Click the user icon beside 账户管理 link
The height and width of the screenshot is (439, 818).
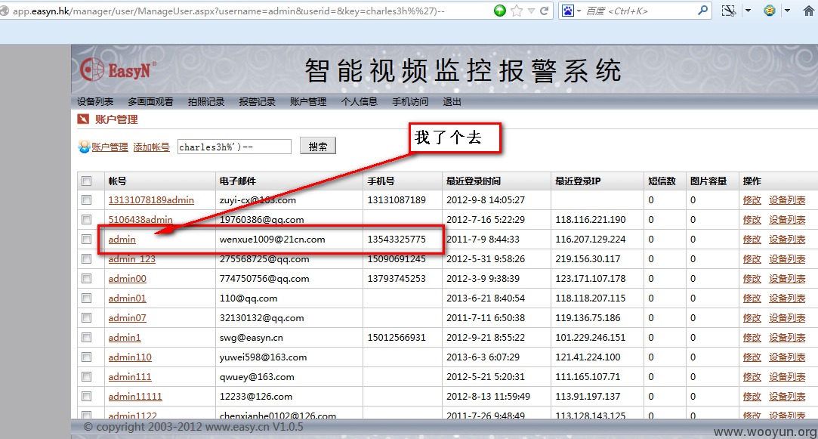click(84, 147)
